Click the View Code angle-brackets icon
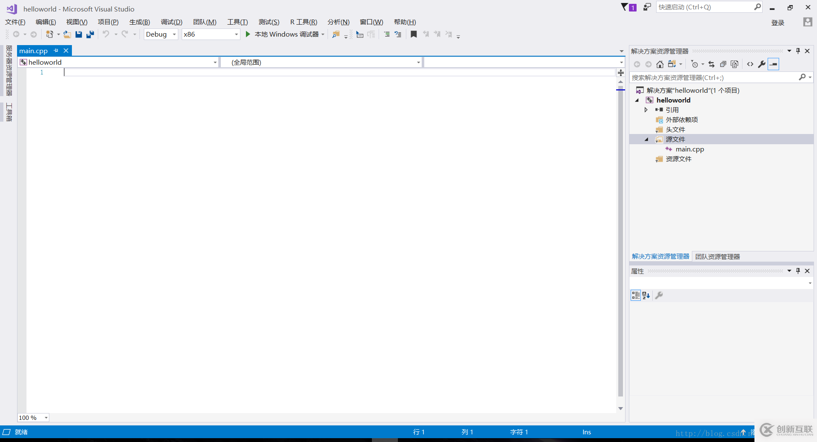Viewport: 817px width, 442px height. tap(750, 64)
